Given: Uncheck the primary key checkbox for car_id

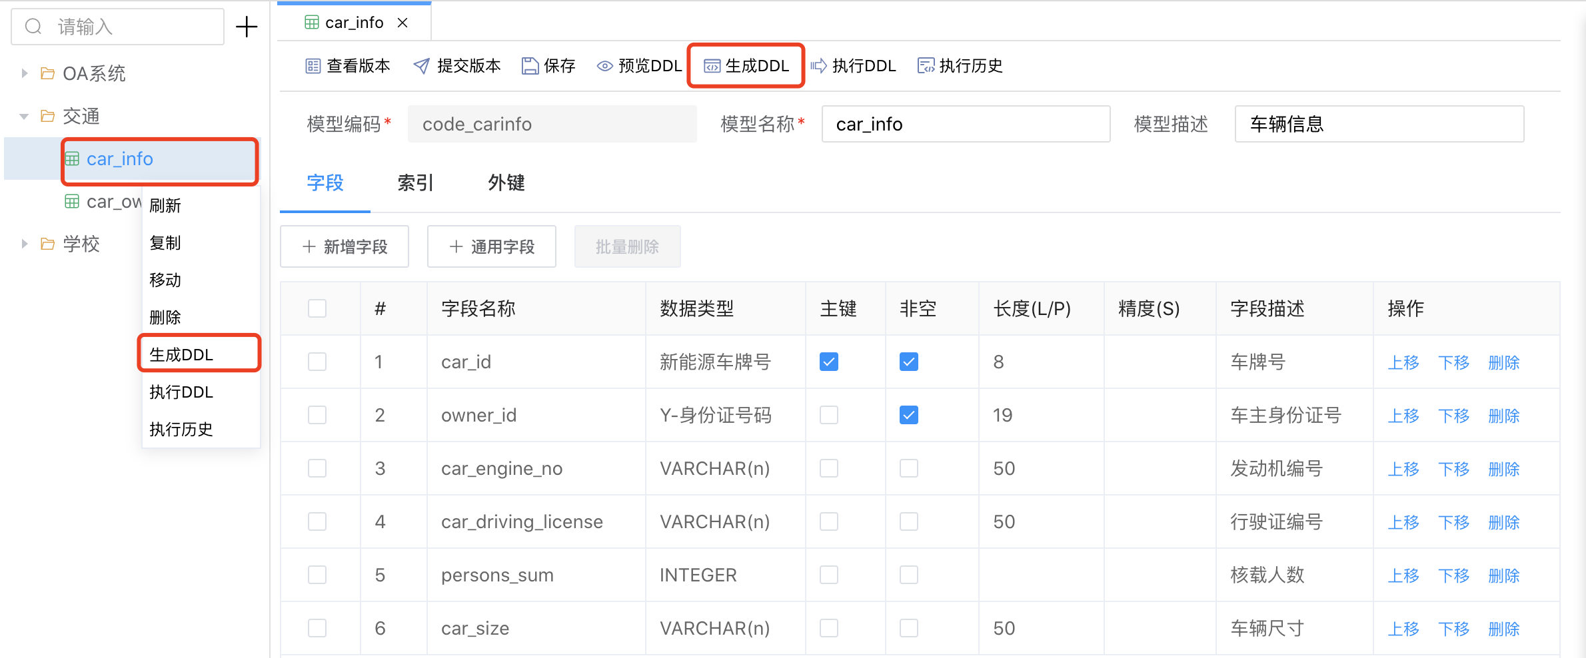Looking at the screenshot, I should point(828,362).
